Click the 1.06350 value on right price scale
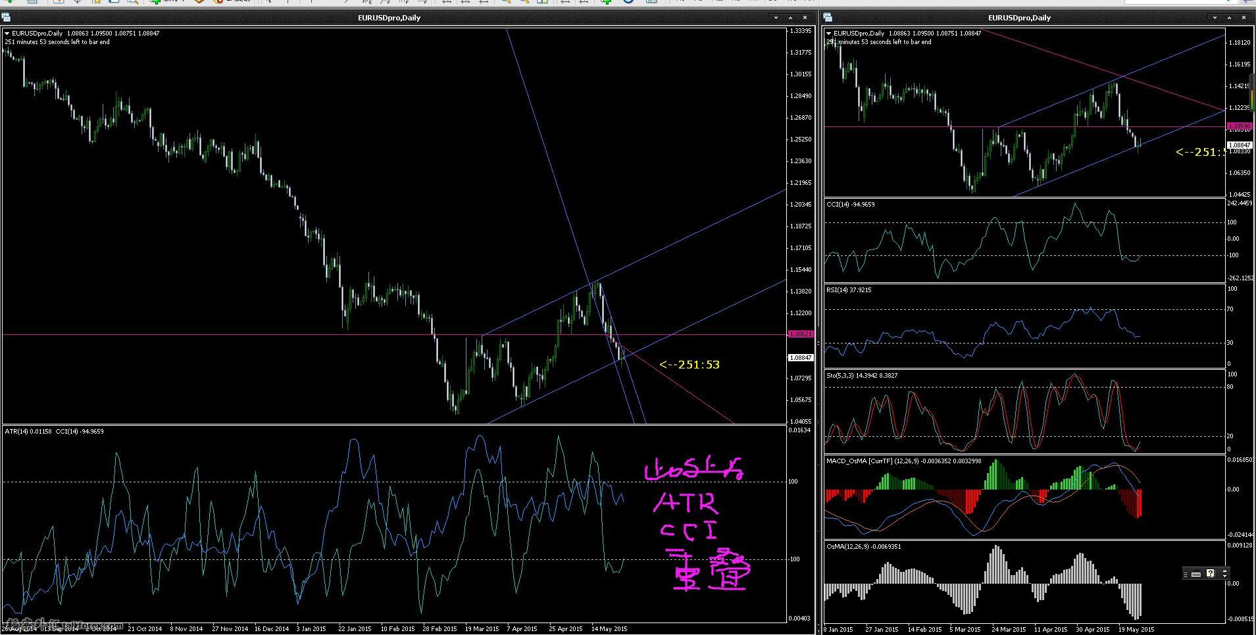This screenshot has height=635, width=1256. tap(1240, 173)
